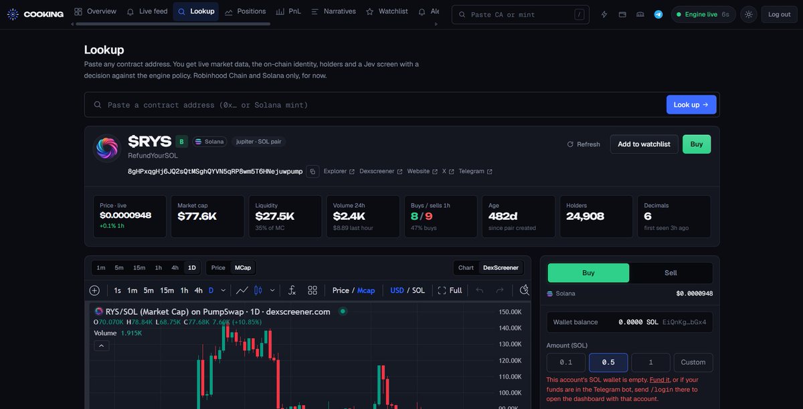The image size is (803, 409).
Task: Open the Overview tab
Action: [x=95, y=11]
